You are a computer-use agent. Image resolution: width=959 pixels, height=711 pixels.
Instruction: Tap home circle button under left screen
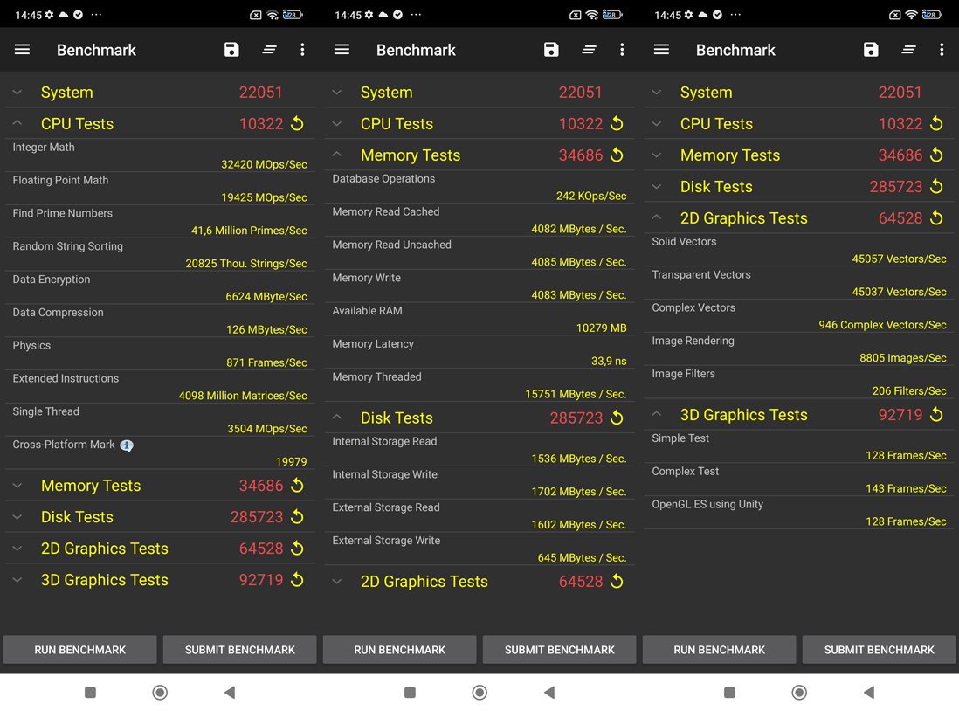pos(160,692)
